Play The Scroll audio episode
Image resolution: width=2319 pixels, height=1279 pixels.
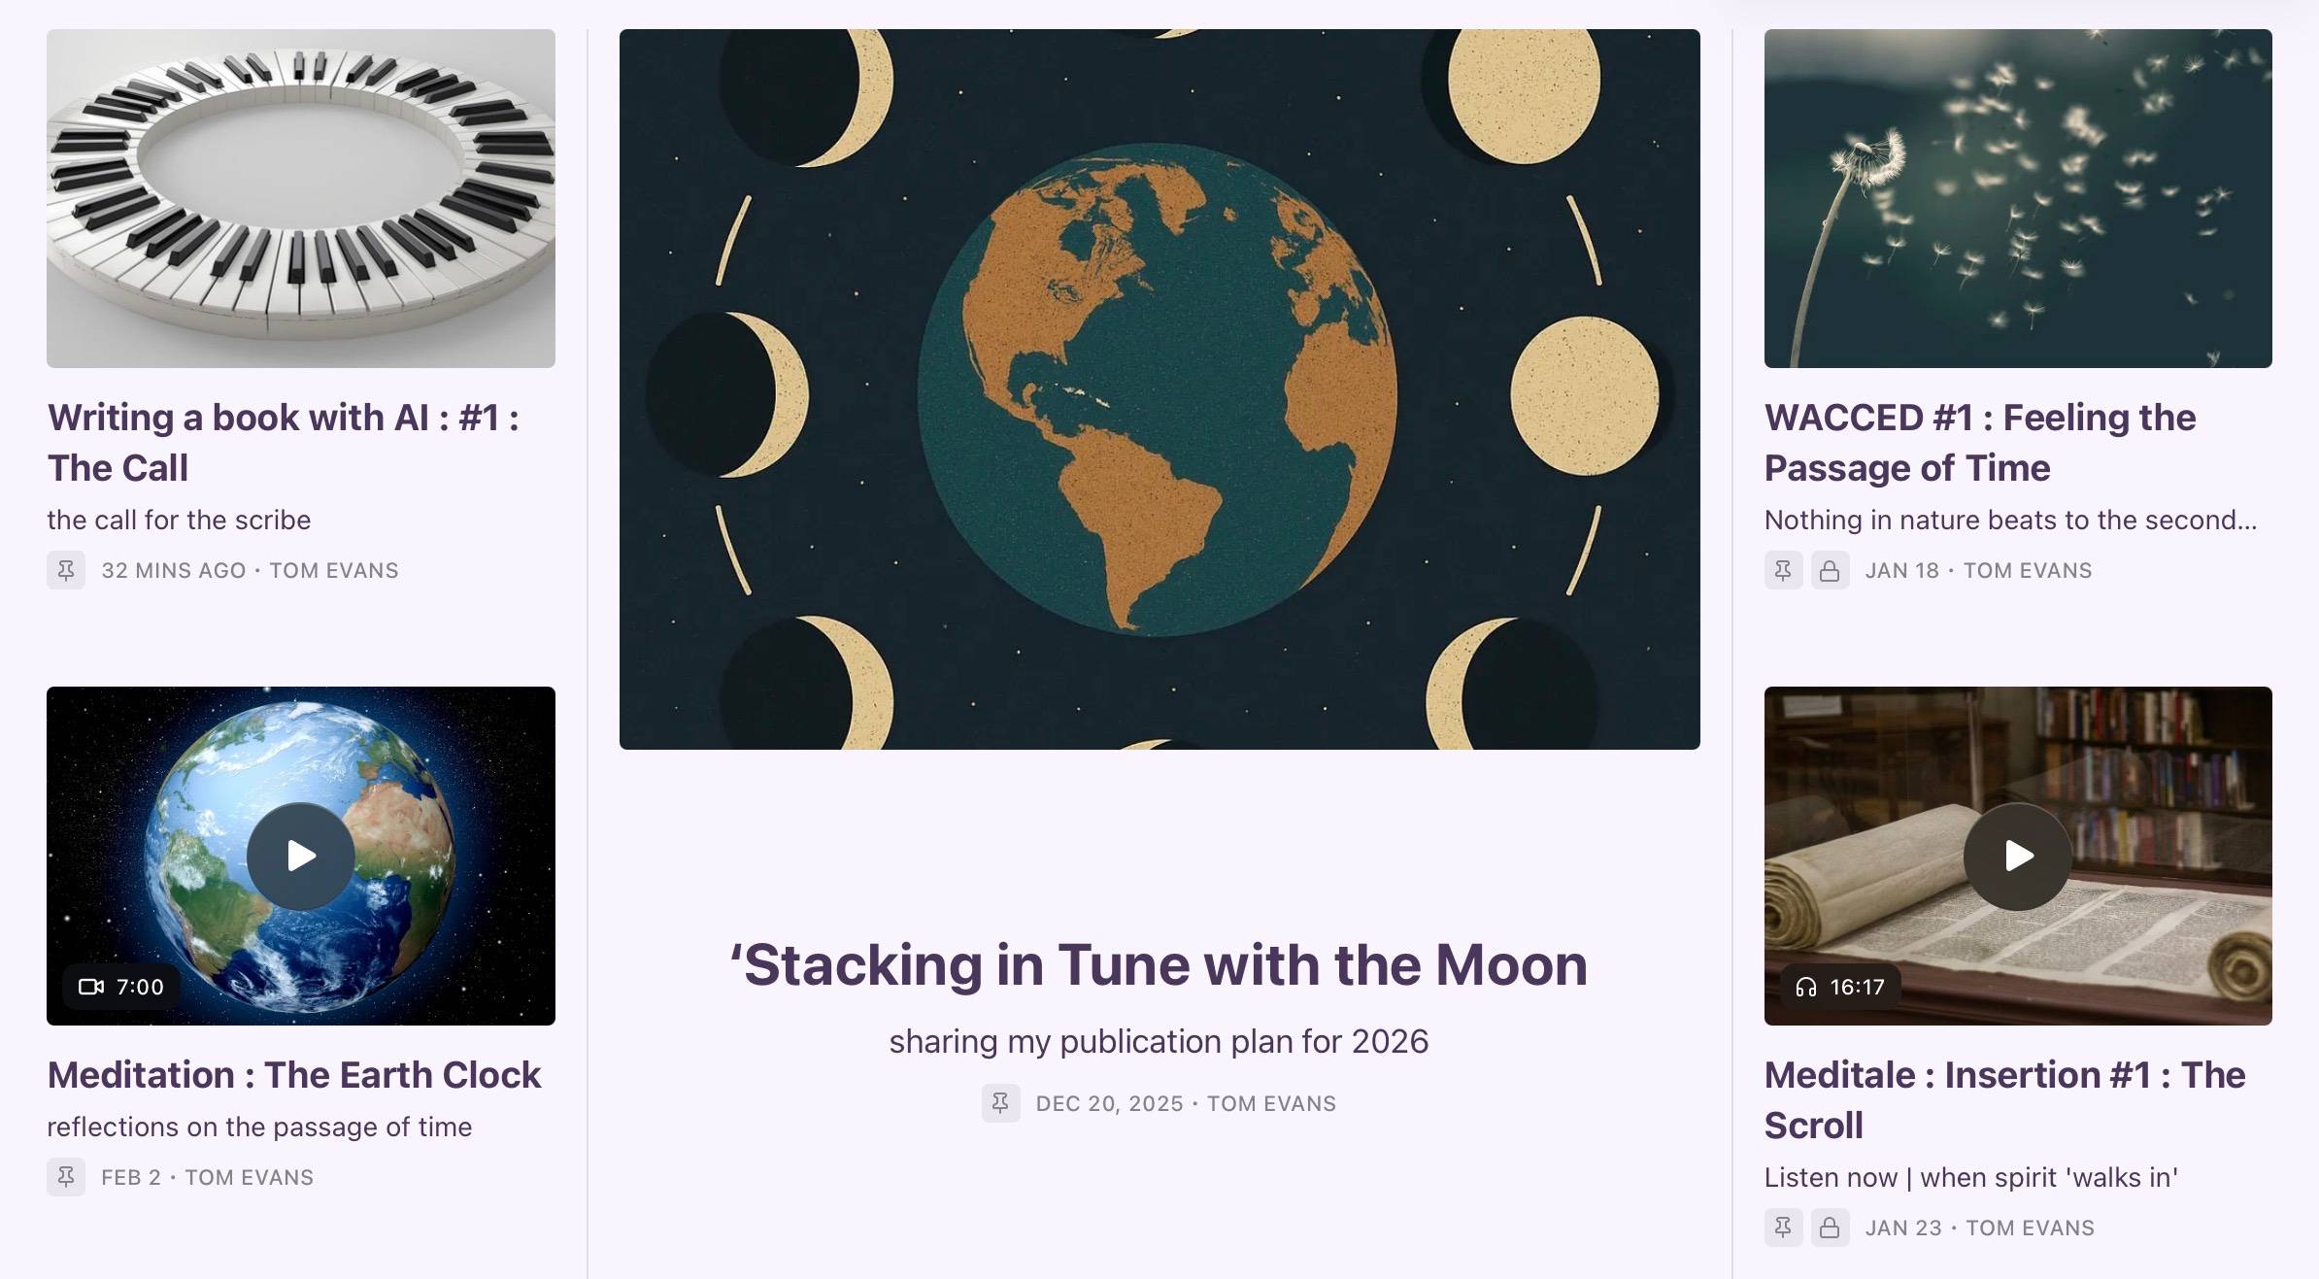[x=2018, y=856]
